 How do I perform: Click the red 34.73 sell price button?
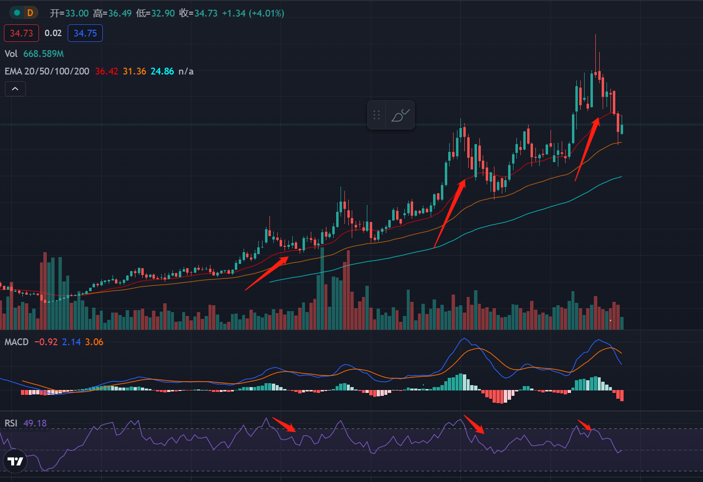21,33
